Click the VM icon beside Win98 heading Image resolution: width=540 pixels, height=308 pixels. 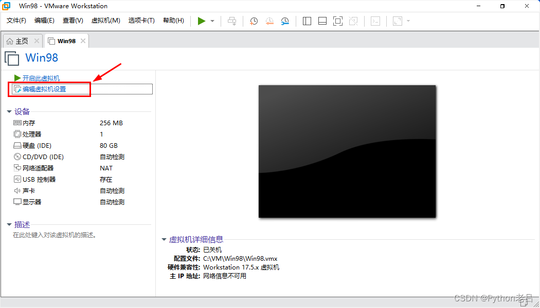12,58
